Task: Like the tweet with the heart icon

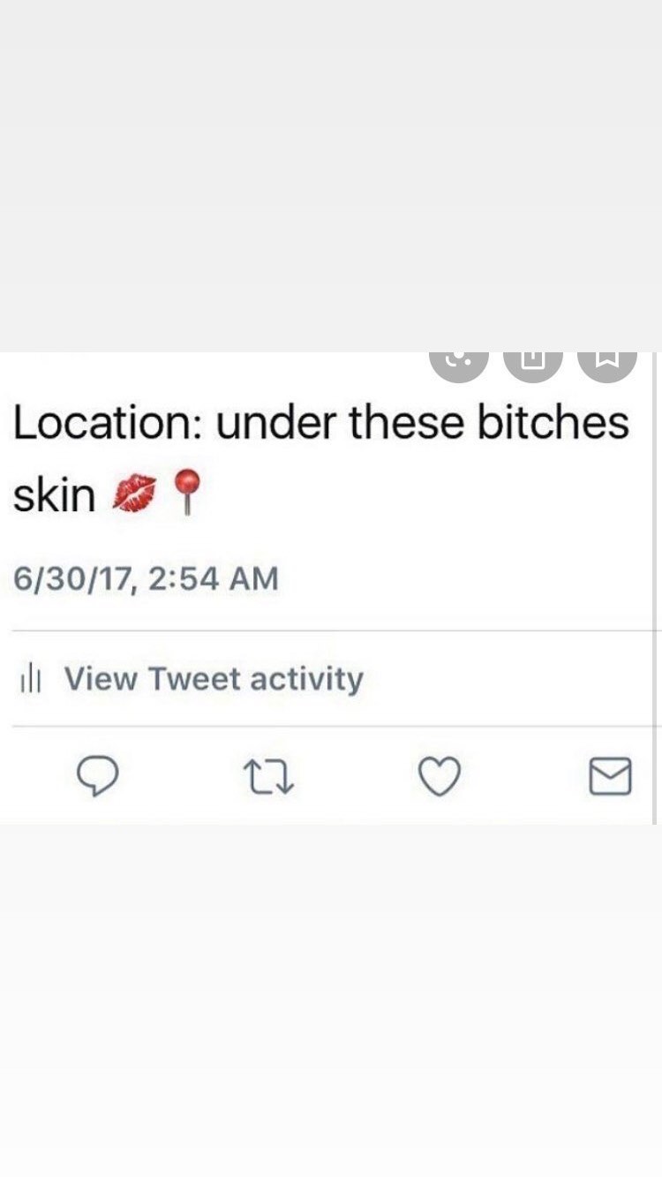Action: pyautogui.click(x=439, y=778)
